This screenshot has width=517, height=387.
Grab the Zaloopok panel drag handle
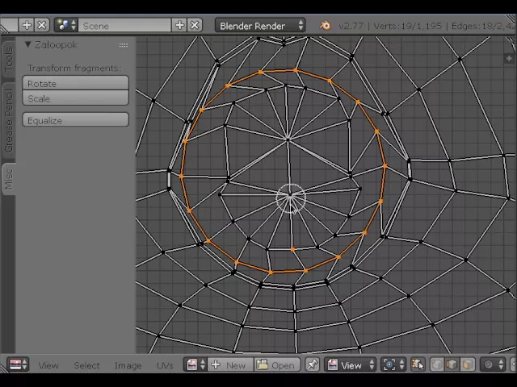point(124,45)
